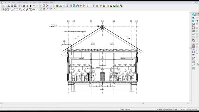This screenshot has width=199, height=112.
Task: Open the Build menu
Action: [14, 3]
